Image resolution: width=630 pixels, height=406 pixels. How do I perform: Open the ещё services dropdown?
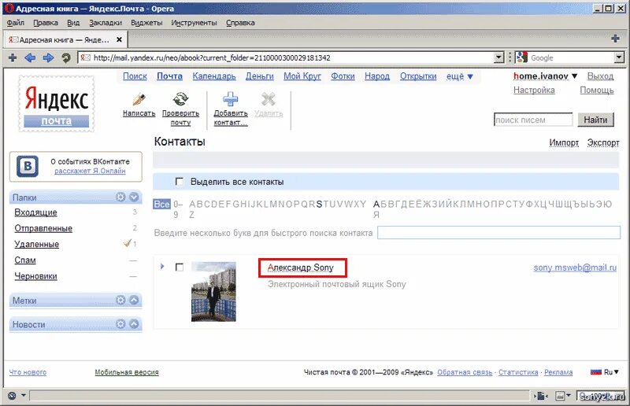tap(460, 76)
